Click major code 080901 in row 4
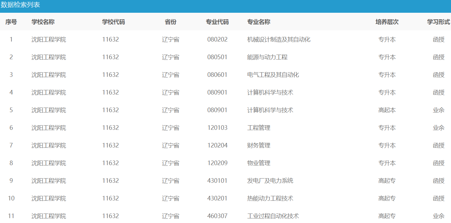The image size is (451, 223). pos(217,93)
